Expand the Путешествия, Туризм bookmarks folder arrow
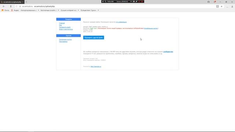Screen dimensions: 235x132 [98, 10]
